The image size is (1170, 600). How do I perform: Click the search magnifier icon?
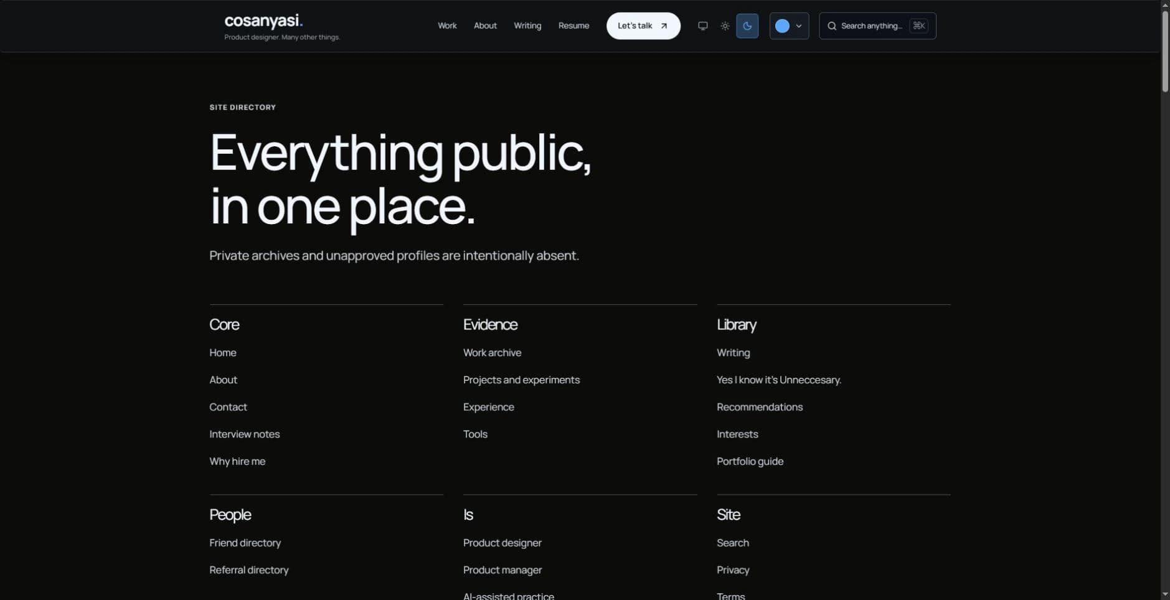(831, 26)
